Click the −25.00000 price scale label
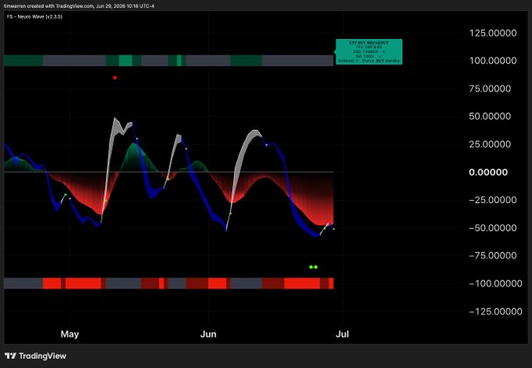This screenshot has height=368, width=532. [x=493, y=200]
